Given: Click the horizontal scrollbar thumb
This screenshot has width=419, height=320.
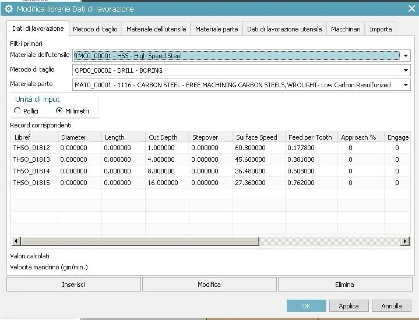Looking at the screenshot, I should point(140,241).
